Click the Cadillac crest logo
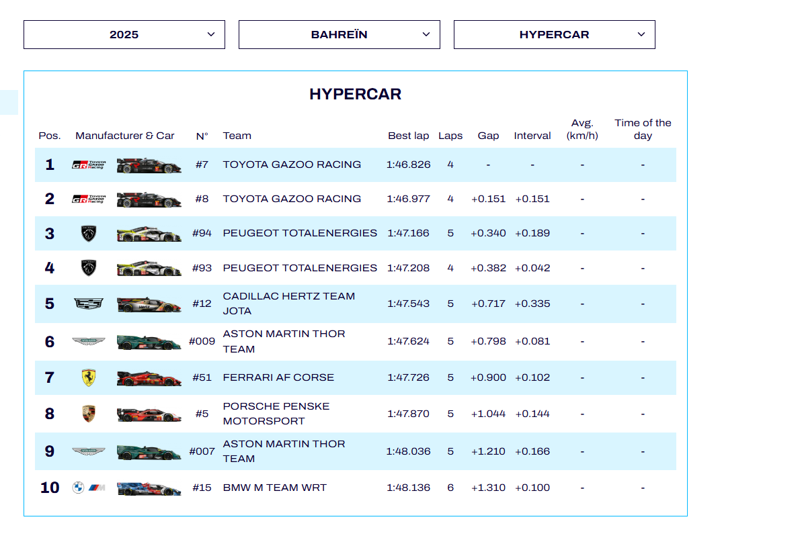Screen dimensions: 800x544 pyautogui.click(x=89, y=304)
